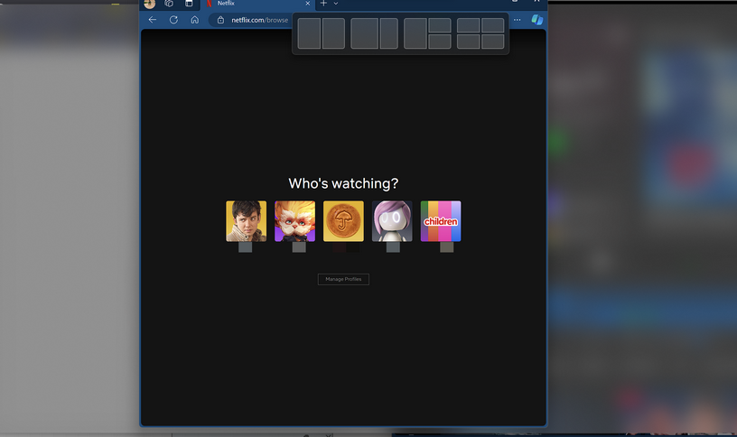Go back using the browser back arrow

pyautogui.click(x=152, y=20)
